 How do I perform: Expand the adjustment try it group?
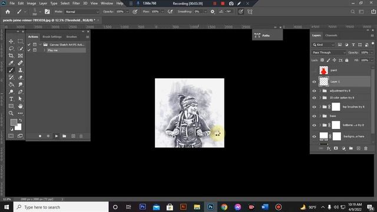tap(320, 91)
